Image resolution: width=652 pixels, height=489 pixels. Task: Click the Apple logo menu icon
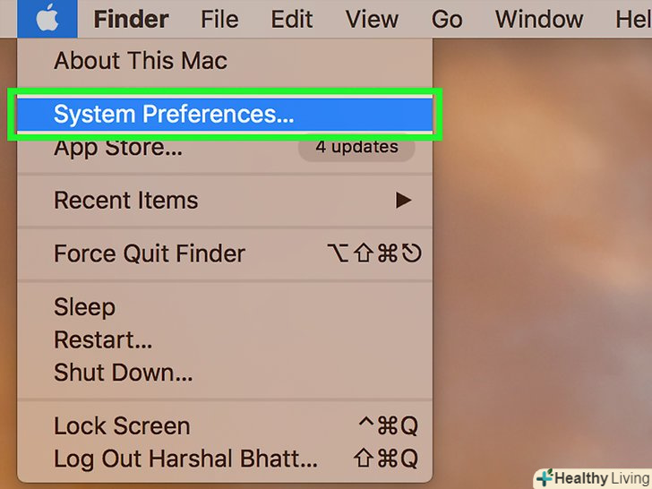click(x=47, y=19)
